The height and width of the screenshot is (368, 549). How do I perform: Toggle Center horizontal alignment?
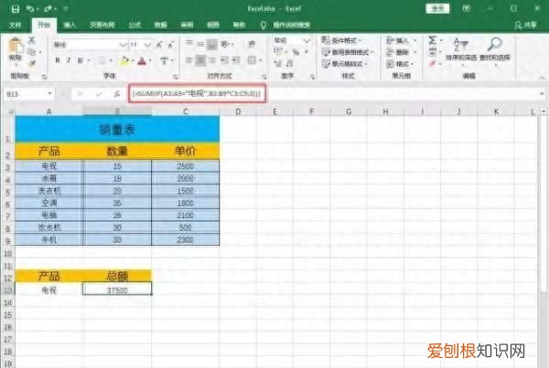coord(200,60)
